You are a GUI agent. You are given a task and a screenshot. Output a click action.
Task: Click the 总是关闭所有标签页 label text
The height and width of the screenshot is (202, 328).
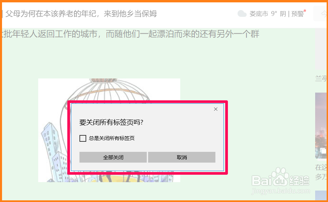pos(112,138)
